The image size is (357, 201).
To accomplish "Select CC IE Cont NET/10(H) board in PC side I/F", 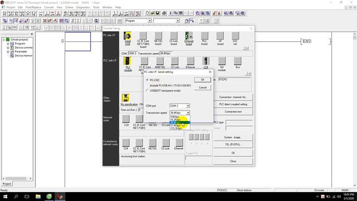I will point(143,36).
